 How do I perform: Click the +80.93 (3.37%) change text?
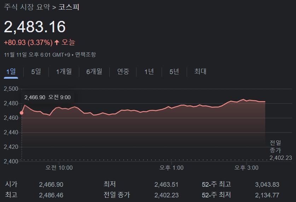(28, 43)
